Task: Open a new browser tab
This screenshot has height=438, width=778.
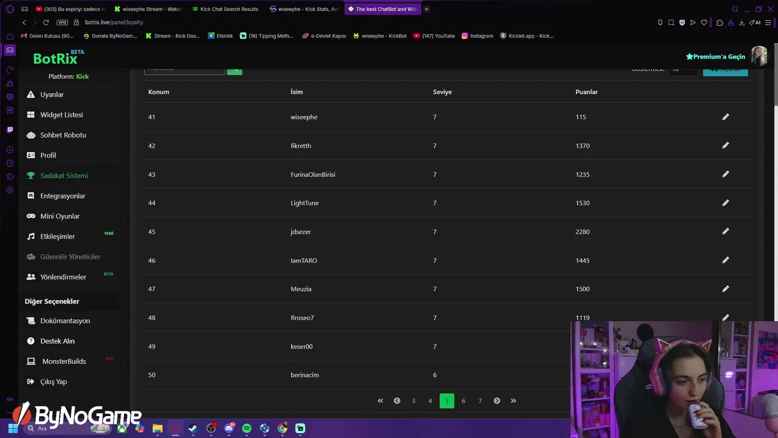Action: tap(426, 9)
